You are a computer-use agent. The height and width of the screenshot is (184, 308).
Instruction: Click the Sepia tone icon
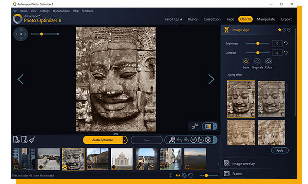tap(246, 61)
